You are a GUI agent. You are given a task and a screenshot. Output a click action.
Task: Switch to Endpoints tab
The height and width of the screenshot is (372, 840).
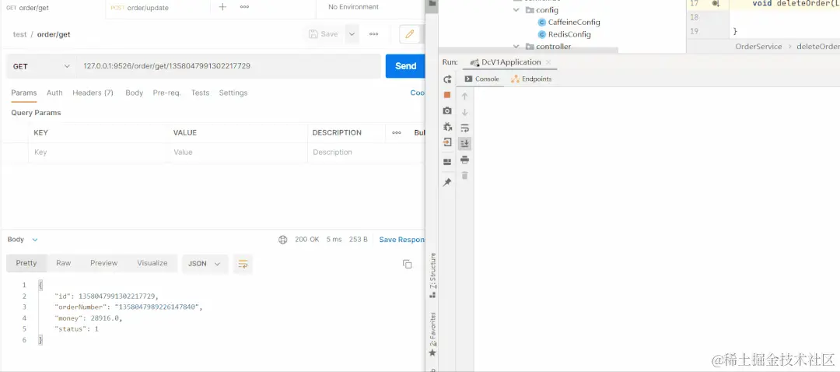pos(531,79)
